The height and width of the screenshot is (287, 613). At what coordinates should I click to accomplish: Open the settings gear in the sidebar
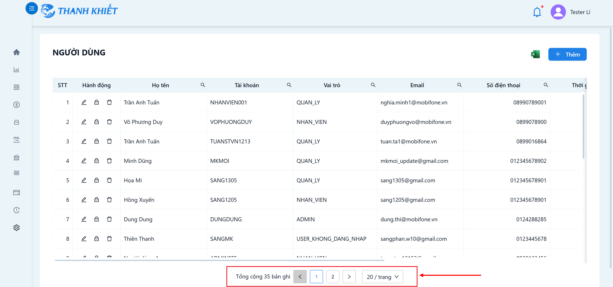tap(16, 228)
